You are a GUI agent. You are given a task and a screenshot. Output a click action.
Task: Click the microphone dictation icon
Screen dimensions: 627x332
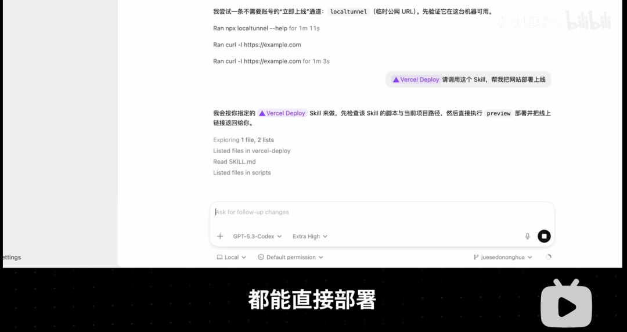pyautogui.click(x=527, y=236)
